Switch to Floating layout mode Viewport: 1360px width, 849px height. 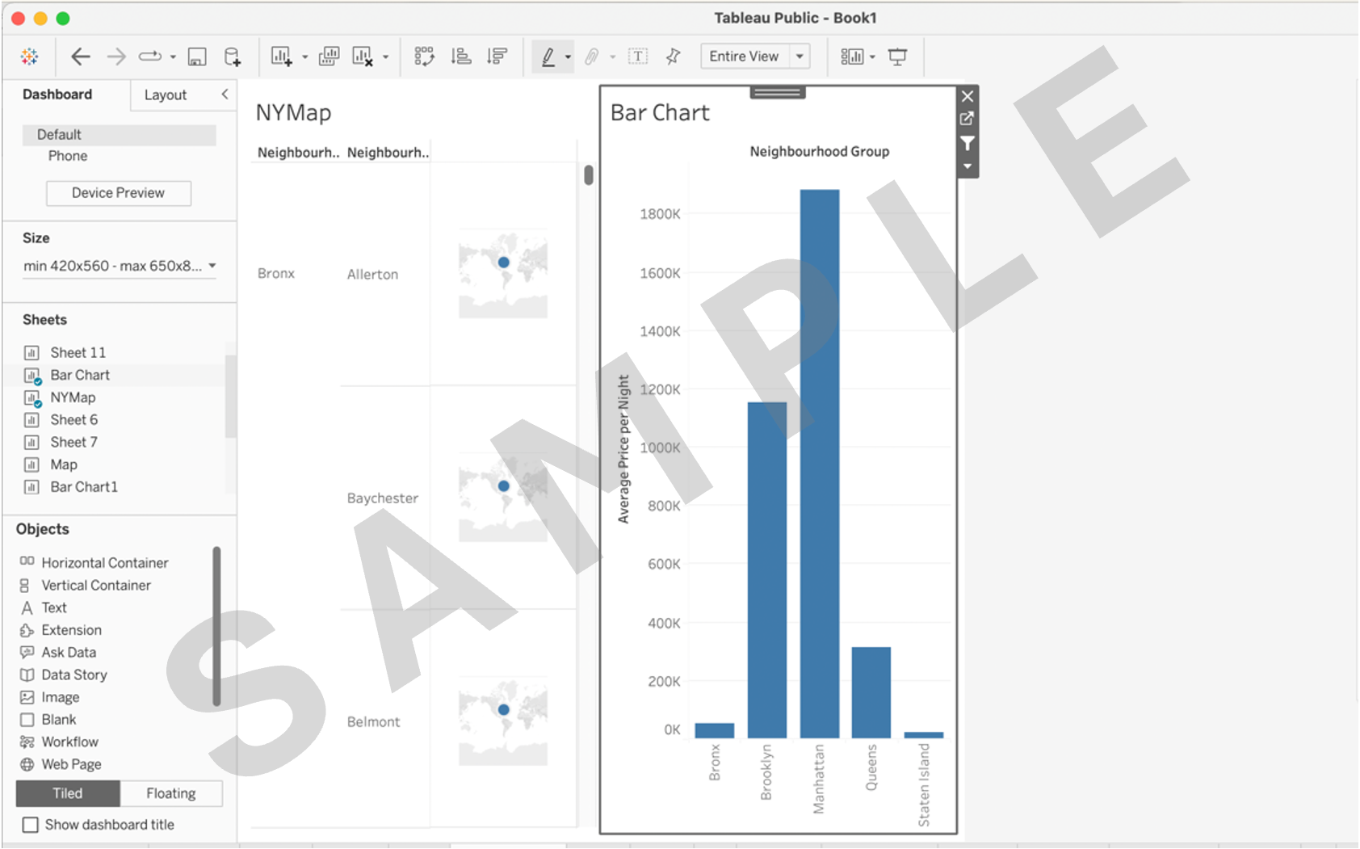click(170, 793)
